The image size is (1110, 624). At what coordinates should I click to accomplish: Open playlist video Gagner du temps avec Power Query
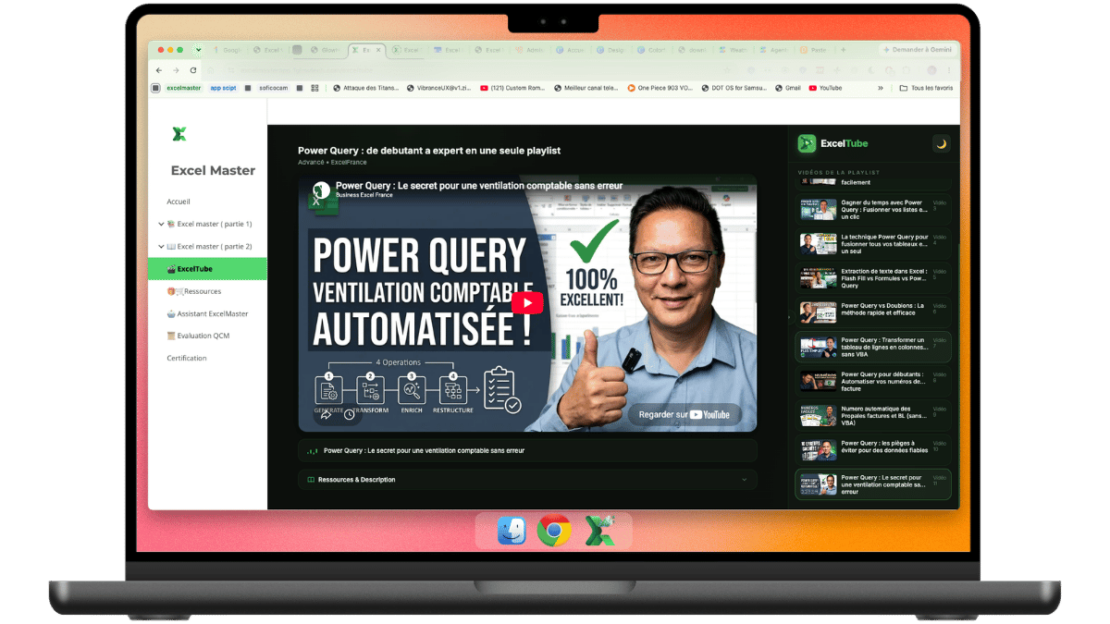(872, 209)
